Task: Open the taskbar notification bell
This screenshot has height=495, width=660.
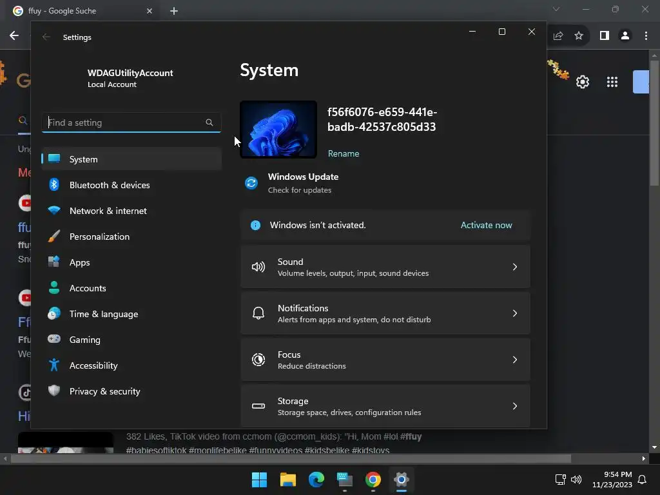Action: coord(642,480)
